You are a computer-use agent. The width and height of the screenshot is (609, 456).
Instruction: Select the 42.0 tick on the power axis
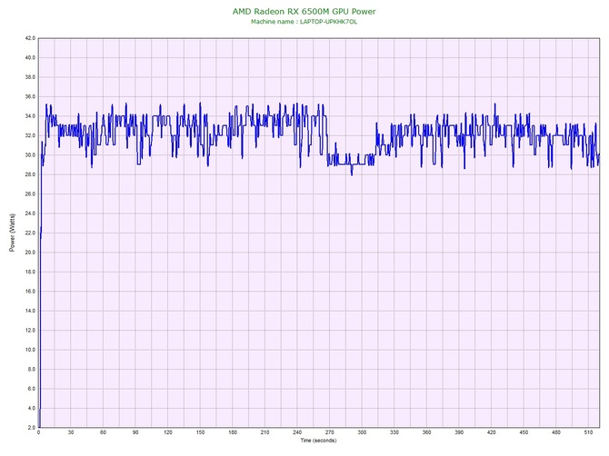pyautogui.click(x=29, y=38)
